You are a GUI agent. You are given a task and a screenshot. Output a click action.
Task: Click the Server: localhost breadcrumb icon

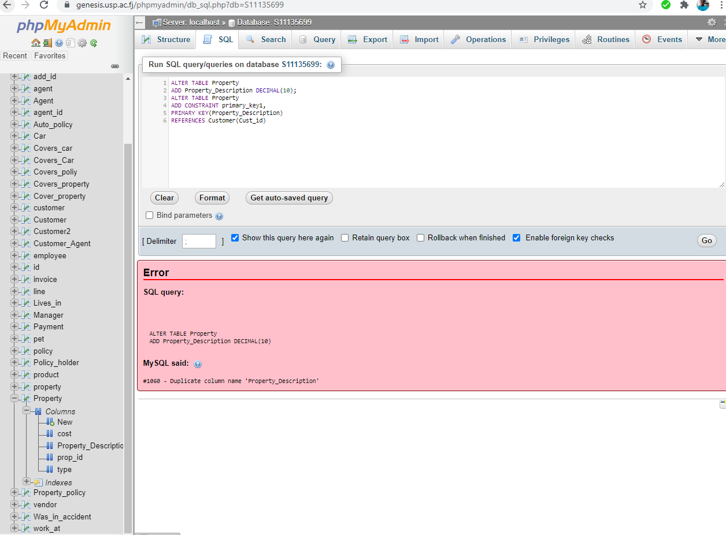[x=157, y=23]
